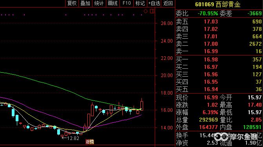Click 委差 value -3669
The height and width of the screenshot is (147, 263).
pos(254,13)
